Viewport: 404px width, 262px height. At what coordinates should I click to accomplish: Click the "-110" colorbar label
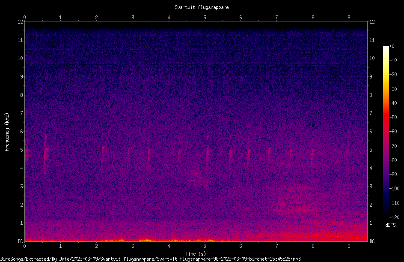[x=394, y=203]
